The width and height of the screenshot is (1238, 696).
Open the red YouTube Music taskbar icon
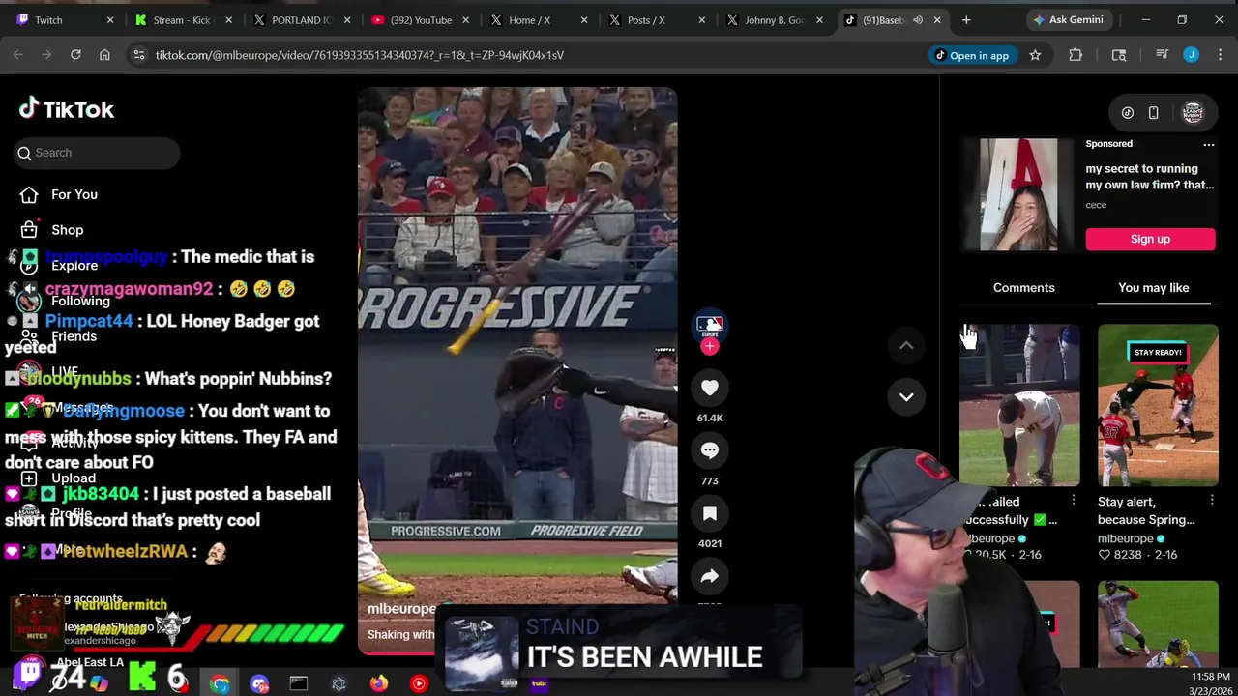419,683
